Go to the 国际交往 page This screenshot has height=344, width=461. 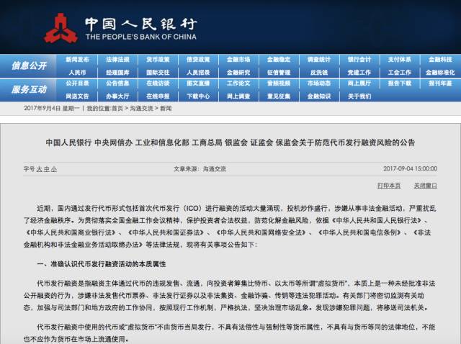(x=158, y=73)
